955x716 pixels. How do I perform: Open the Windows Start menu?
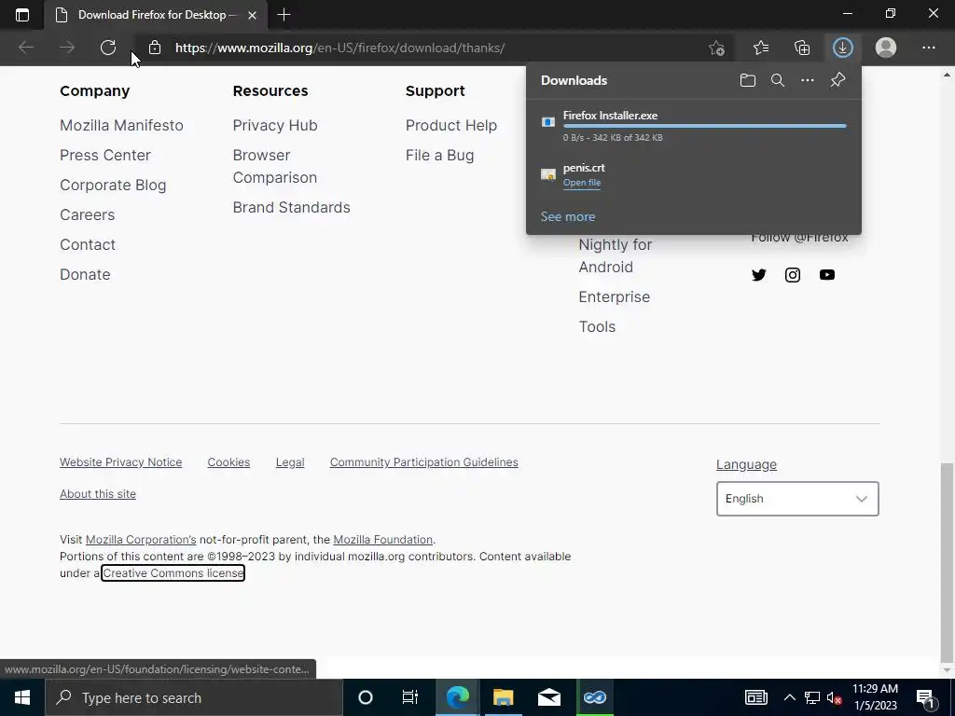click(x=22, y=697)
